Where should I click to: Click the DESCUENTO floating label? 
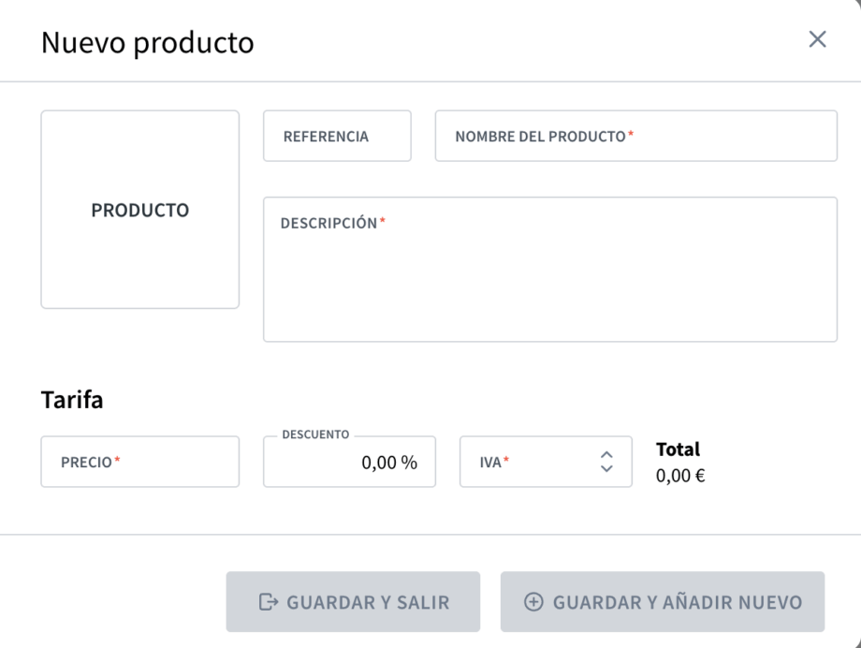coord(315,434)
